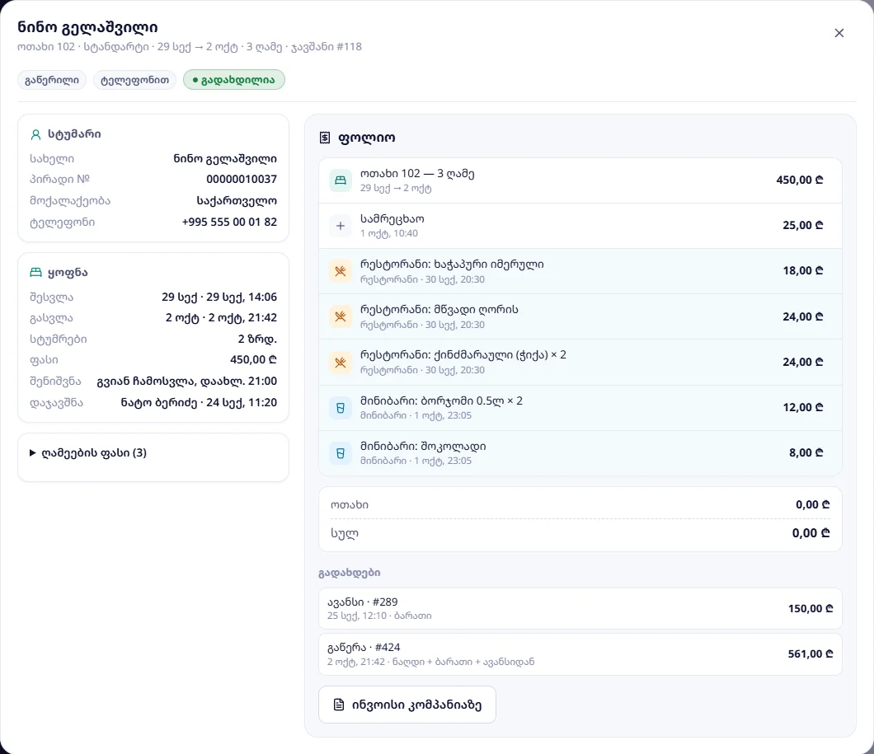Click the 450,00 ₾ room charge amount
The height and width of the screenshot is (754, 874).
800,180
